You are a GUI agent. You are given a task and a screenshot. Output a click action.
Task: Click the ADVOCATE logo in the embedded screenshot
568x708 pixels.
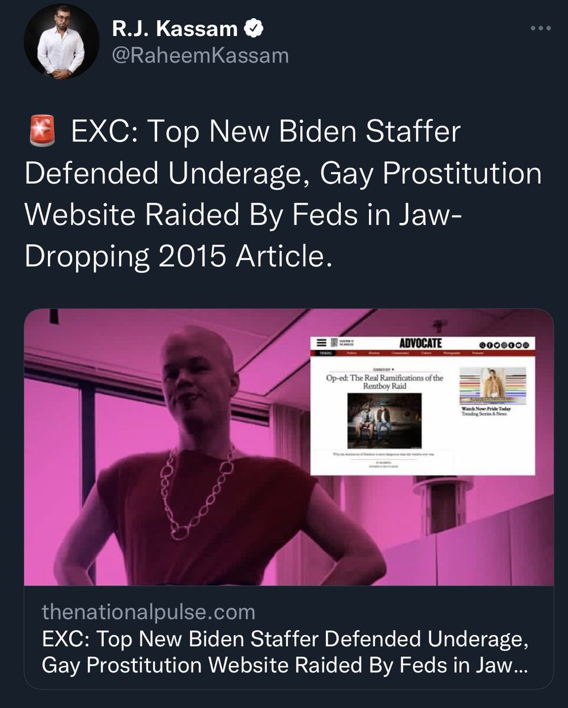point(420,343)
